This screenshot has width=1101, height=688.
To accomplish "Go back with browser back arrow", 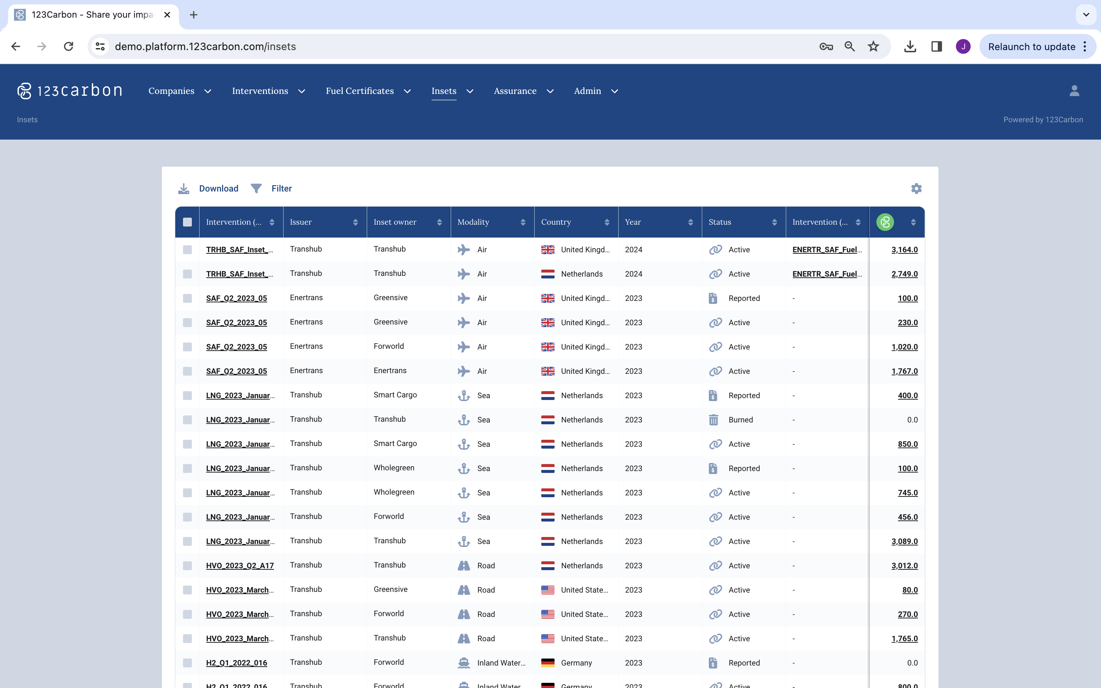I will pyautogui.click(x=15, y=46).
